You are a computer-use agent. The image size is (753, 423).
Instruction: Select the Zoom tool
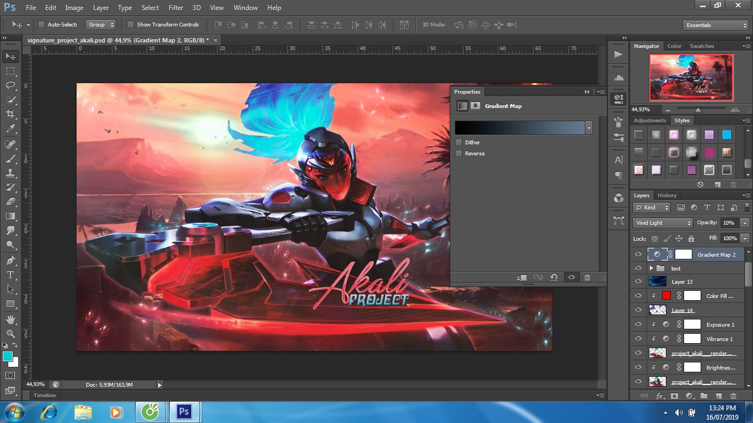tap(10, 333)
